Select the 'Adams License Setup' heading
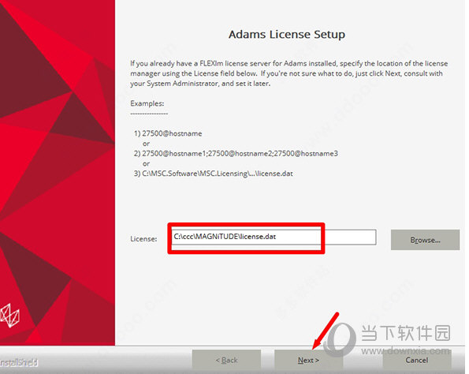Viewport: 469px width, 374px height. [x=287, y=35]
